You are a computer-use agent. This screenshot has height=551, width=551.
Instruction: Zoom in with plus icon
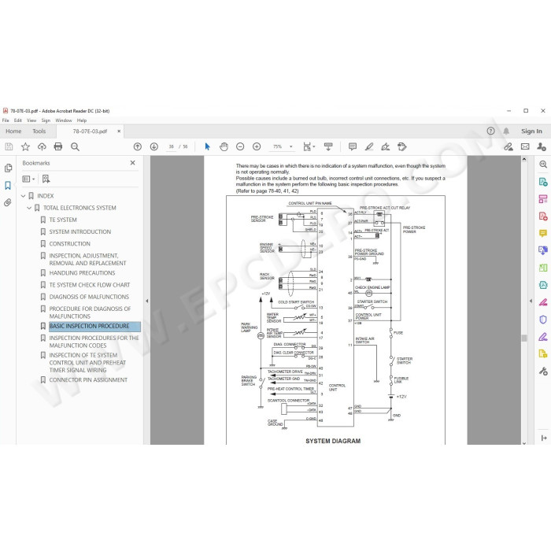click(257, 146)
